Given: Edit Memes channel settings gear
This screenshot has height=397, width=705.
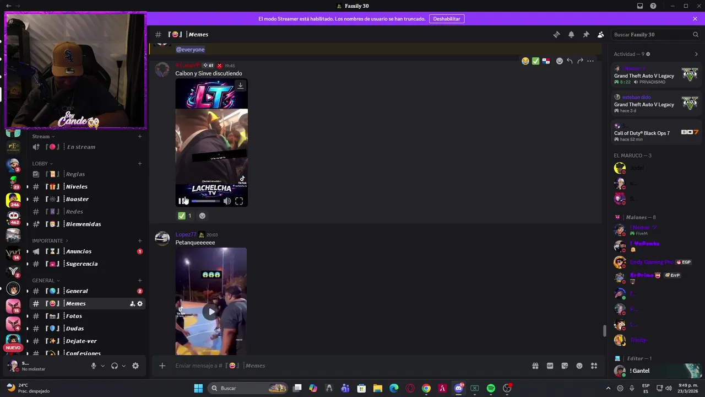Looking at the screenshot, I should (x=140, y=304).
